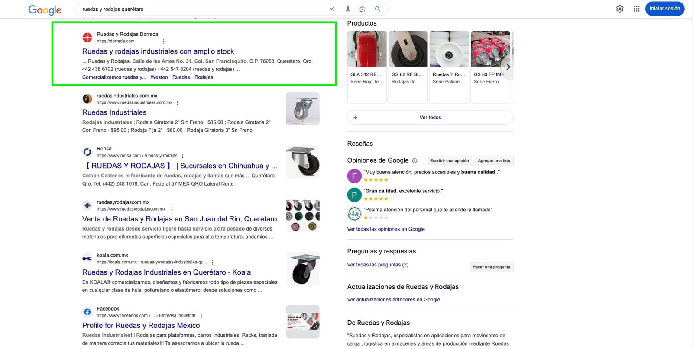Click the Ruedas y Rodajas Dorreda favicon
693x349 pixels.
click(87, 38)
